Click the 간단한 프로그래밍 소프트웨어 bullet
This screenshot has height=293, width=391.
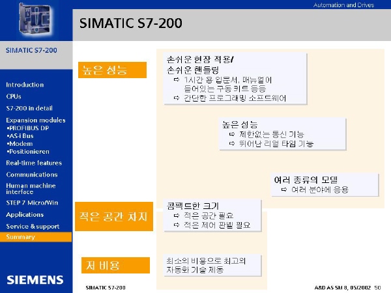point(235,98)
